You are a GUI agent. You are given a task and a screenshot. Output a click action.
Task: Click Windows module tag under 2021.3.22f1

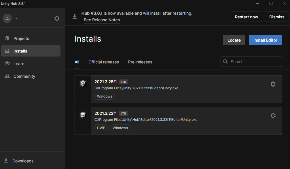coord(120,128)
